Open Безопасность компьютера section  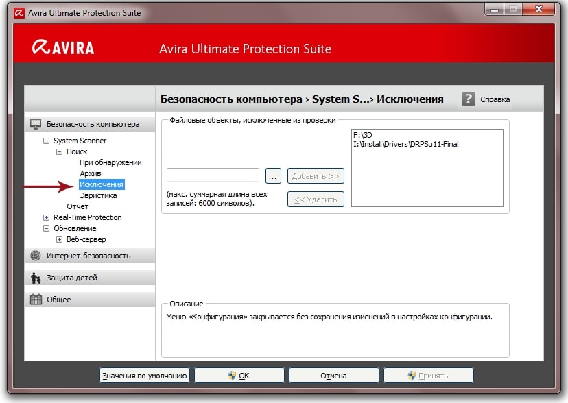pyautogui.click(x=90, y=124)
